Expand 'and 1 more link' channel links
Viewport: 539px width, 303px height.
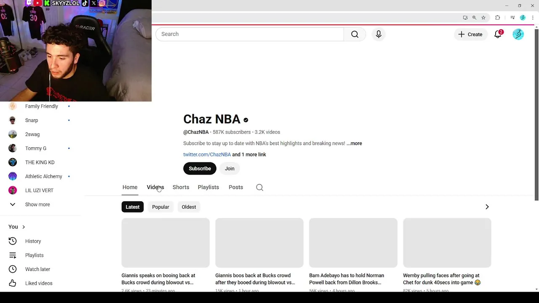249,154
